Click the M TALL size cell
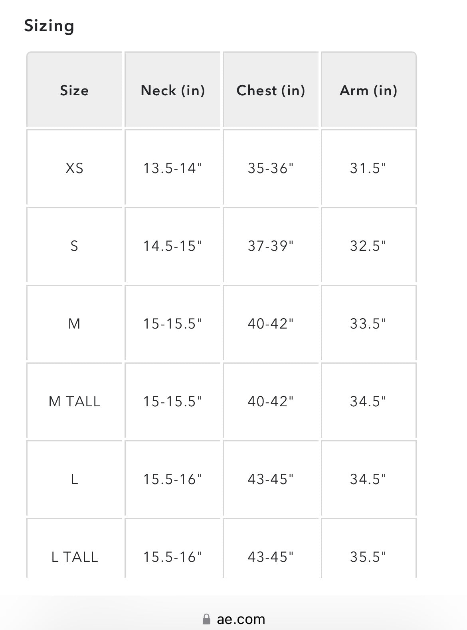The height and width of the screenshot is (630, 467). tap(74, 401)
